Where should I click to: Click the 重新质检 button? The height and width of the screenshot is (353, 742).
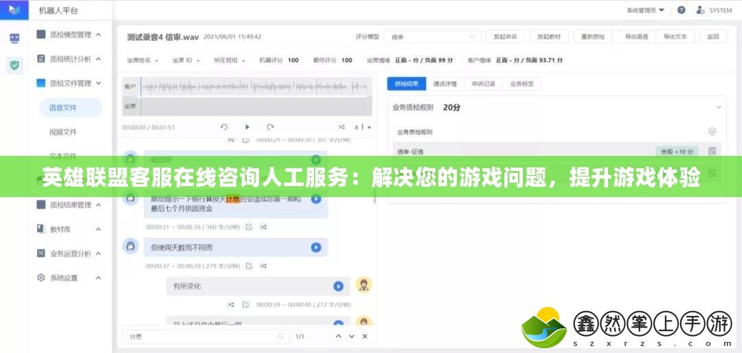pos(593,36)
